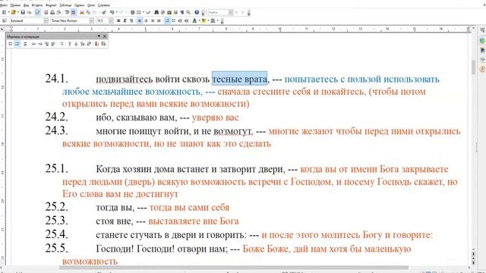Open the Правка menu
The image size is (486, 273).
(15, 5)
